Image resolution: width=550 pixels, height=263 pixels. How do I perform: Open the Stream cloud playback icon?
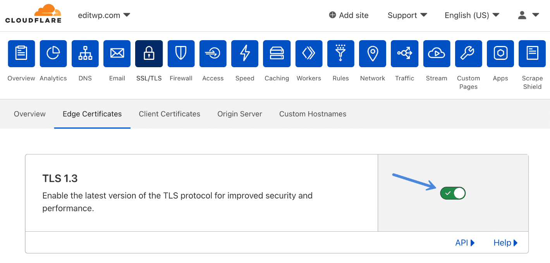(x=436, y=54)
